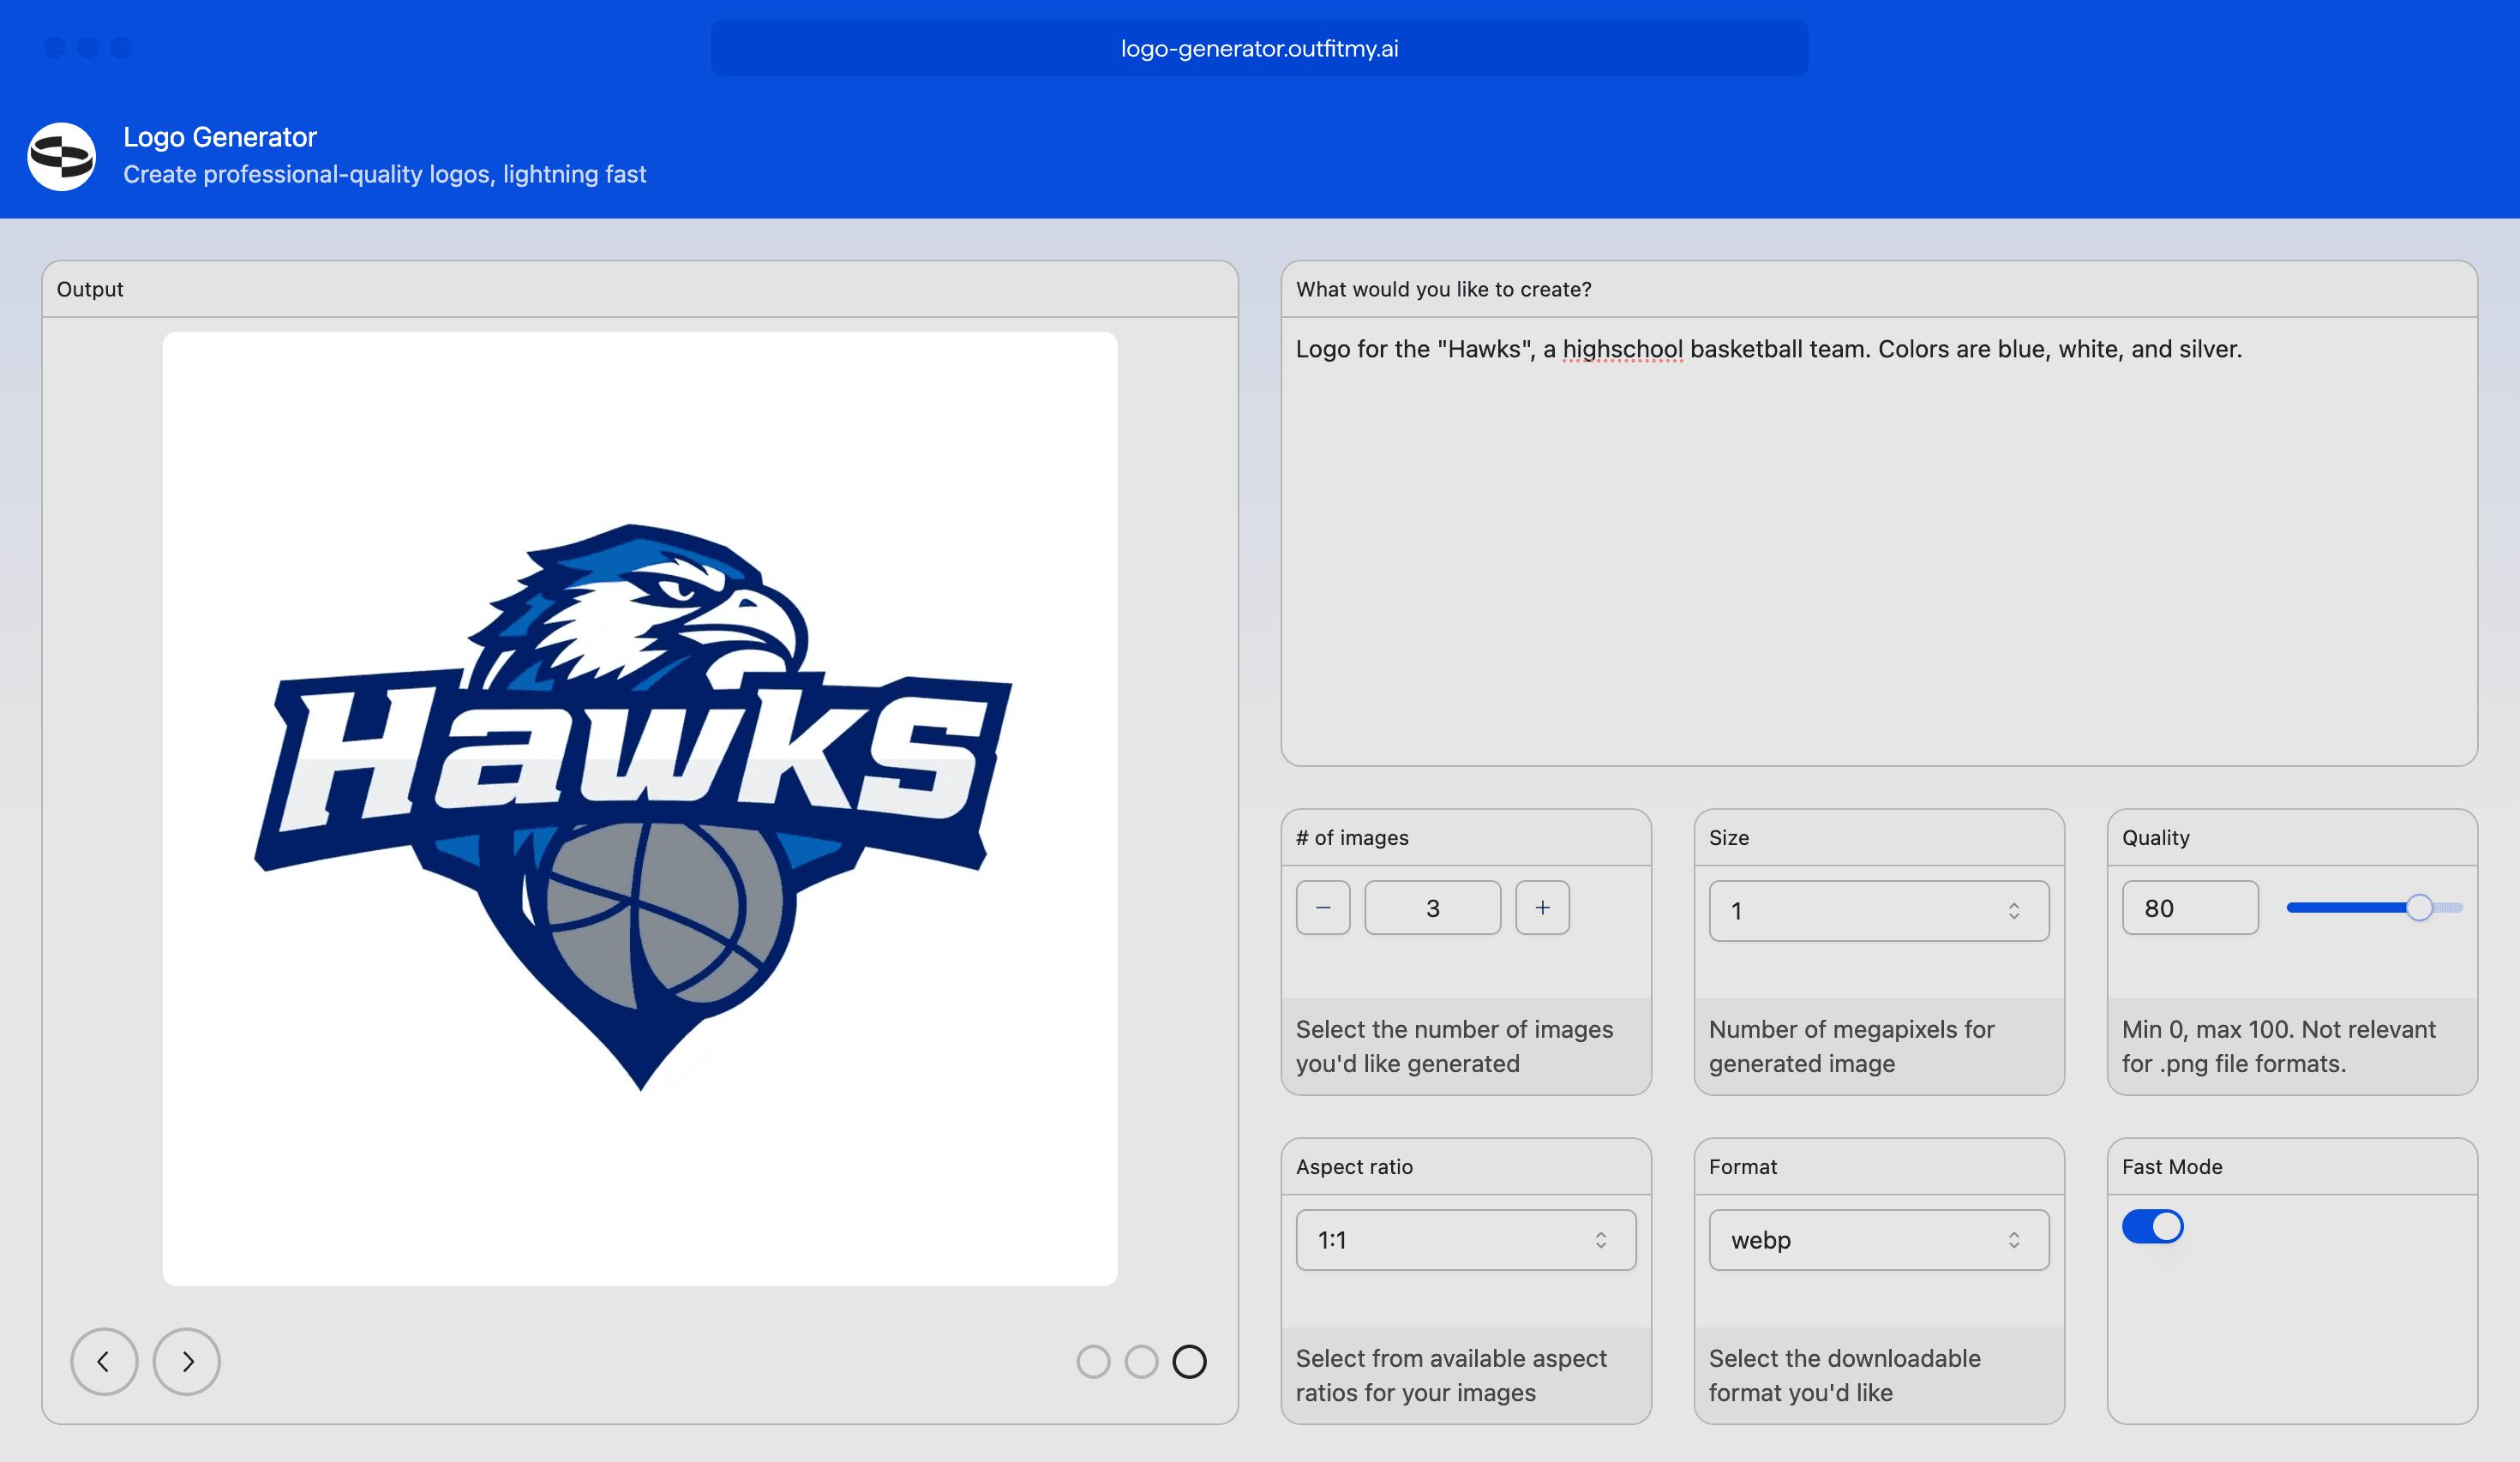Open the Aspect ratio dropdown
Viewport: 2520px width, 1462px height.
[1465, 1239]
